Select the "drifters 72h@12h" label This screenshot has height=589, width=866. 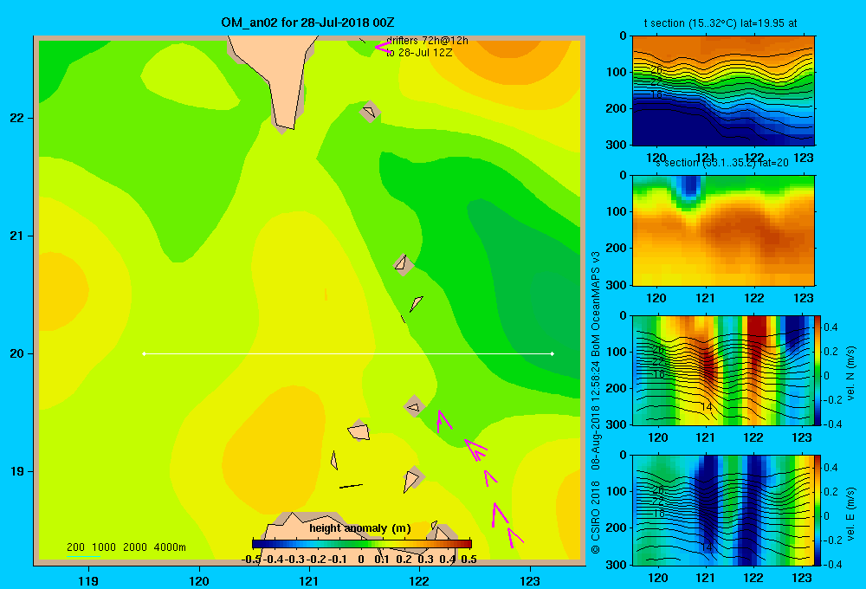tap(428, 41)
